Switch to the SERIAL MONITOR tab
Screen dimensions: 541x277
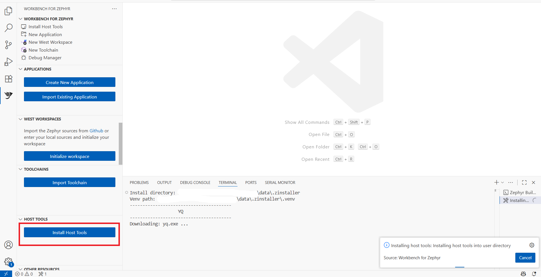pos(280,183)
